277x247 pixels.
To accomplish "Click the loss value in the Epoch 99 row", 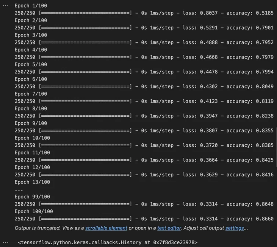I will click(209, 204).
